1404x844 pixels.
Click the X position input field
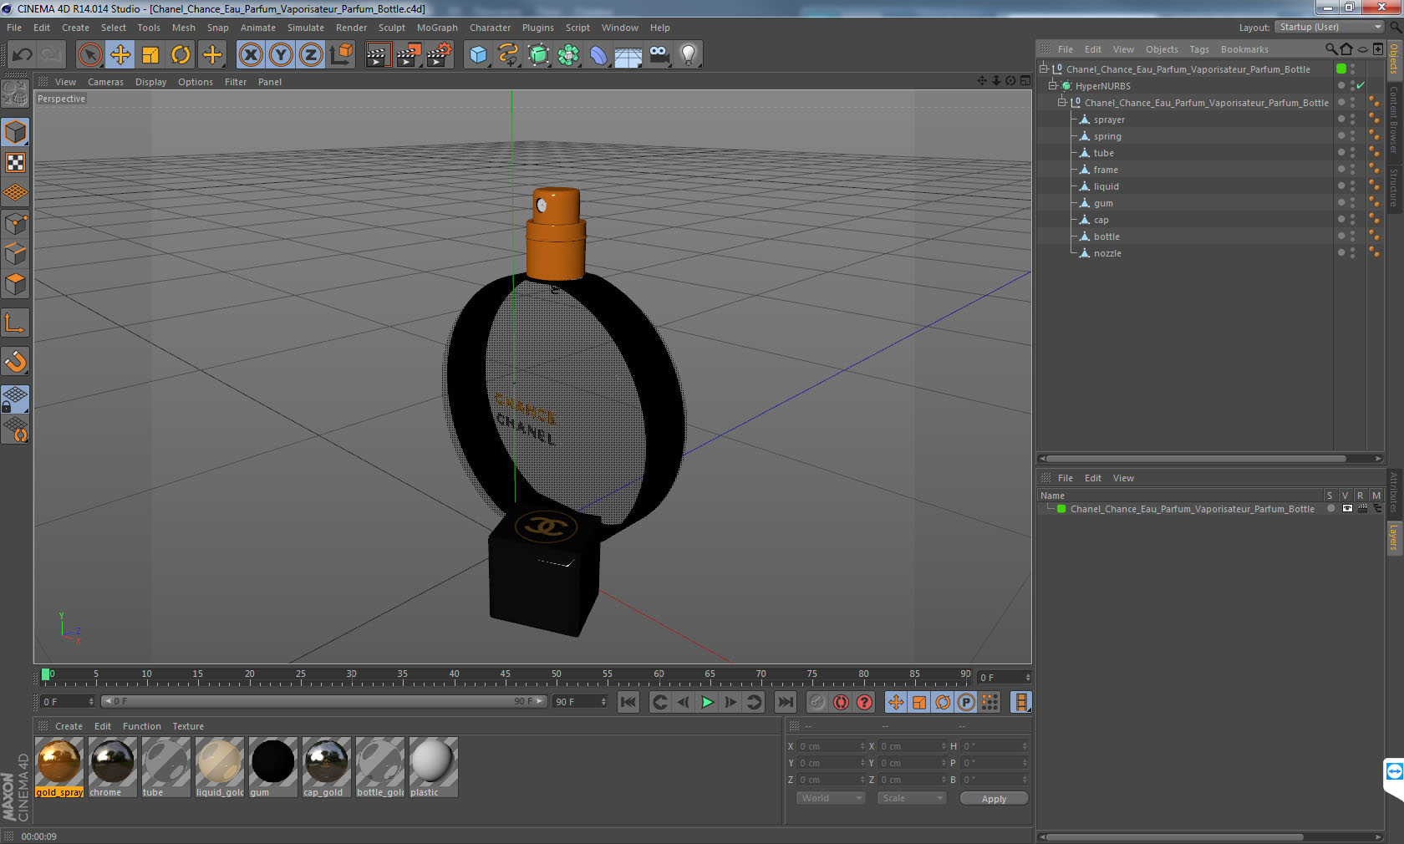point(832,746)
